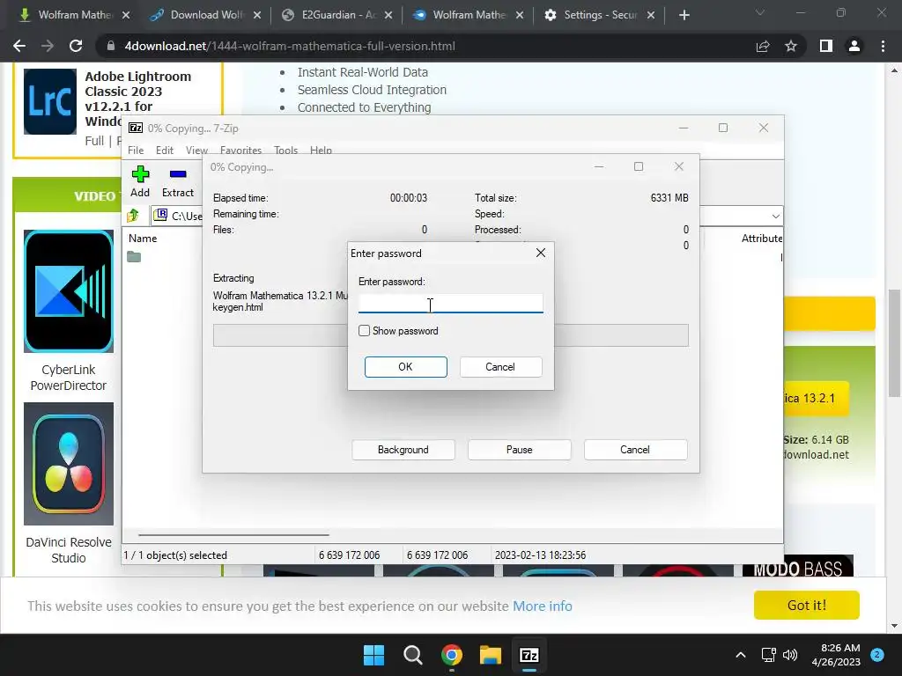Click the 7-Zip taskbar icon

(529, 655)
